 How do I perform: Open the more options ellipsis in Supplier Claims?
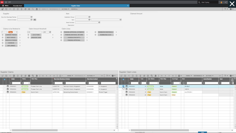pyautogui.click(x=102, y=76)
